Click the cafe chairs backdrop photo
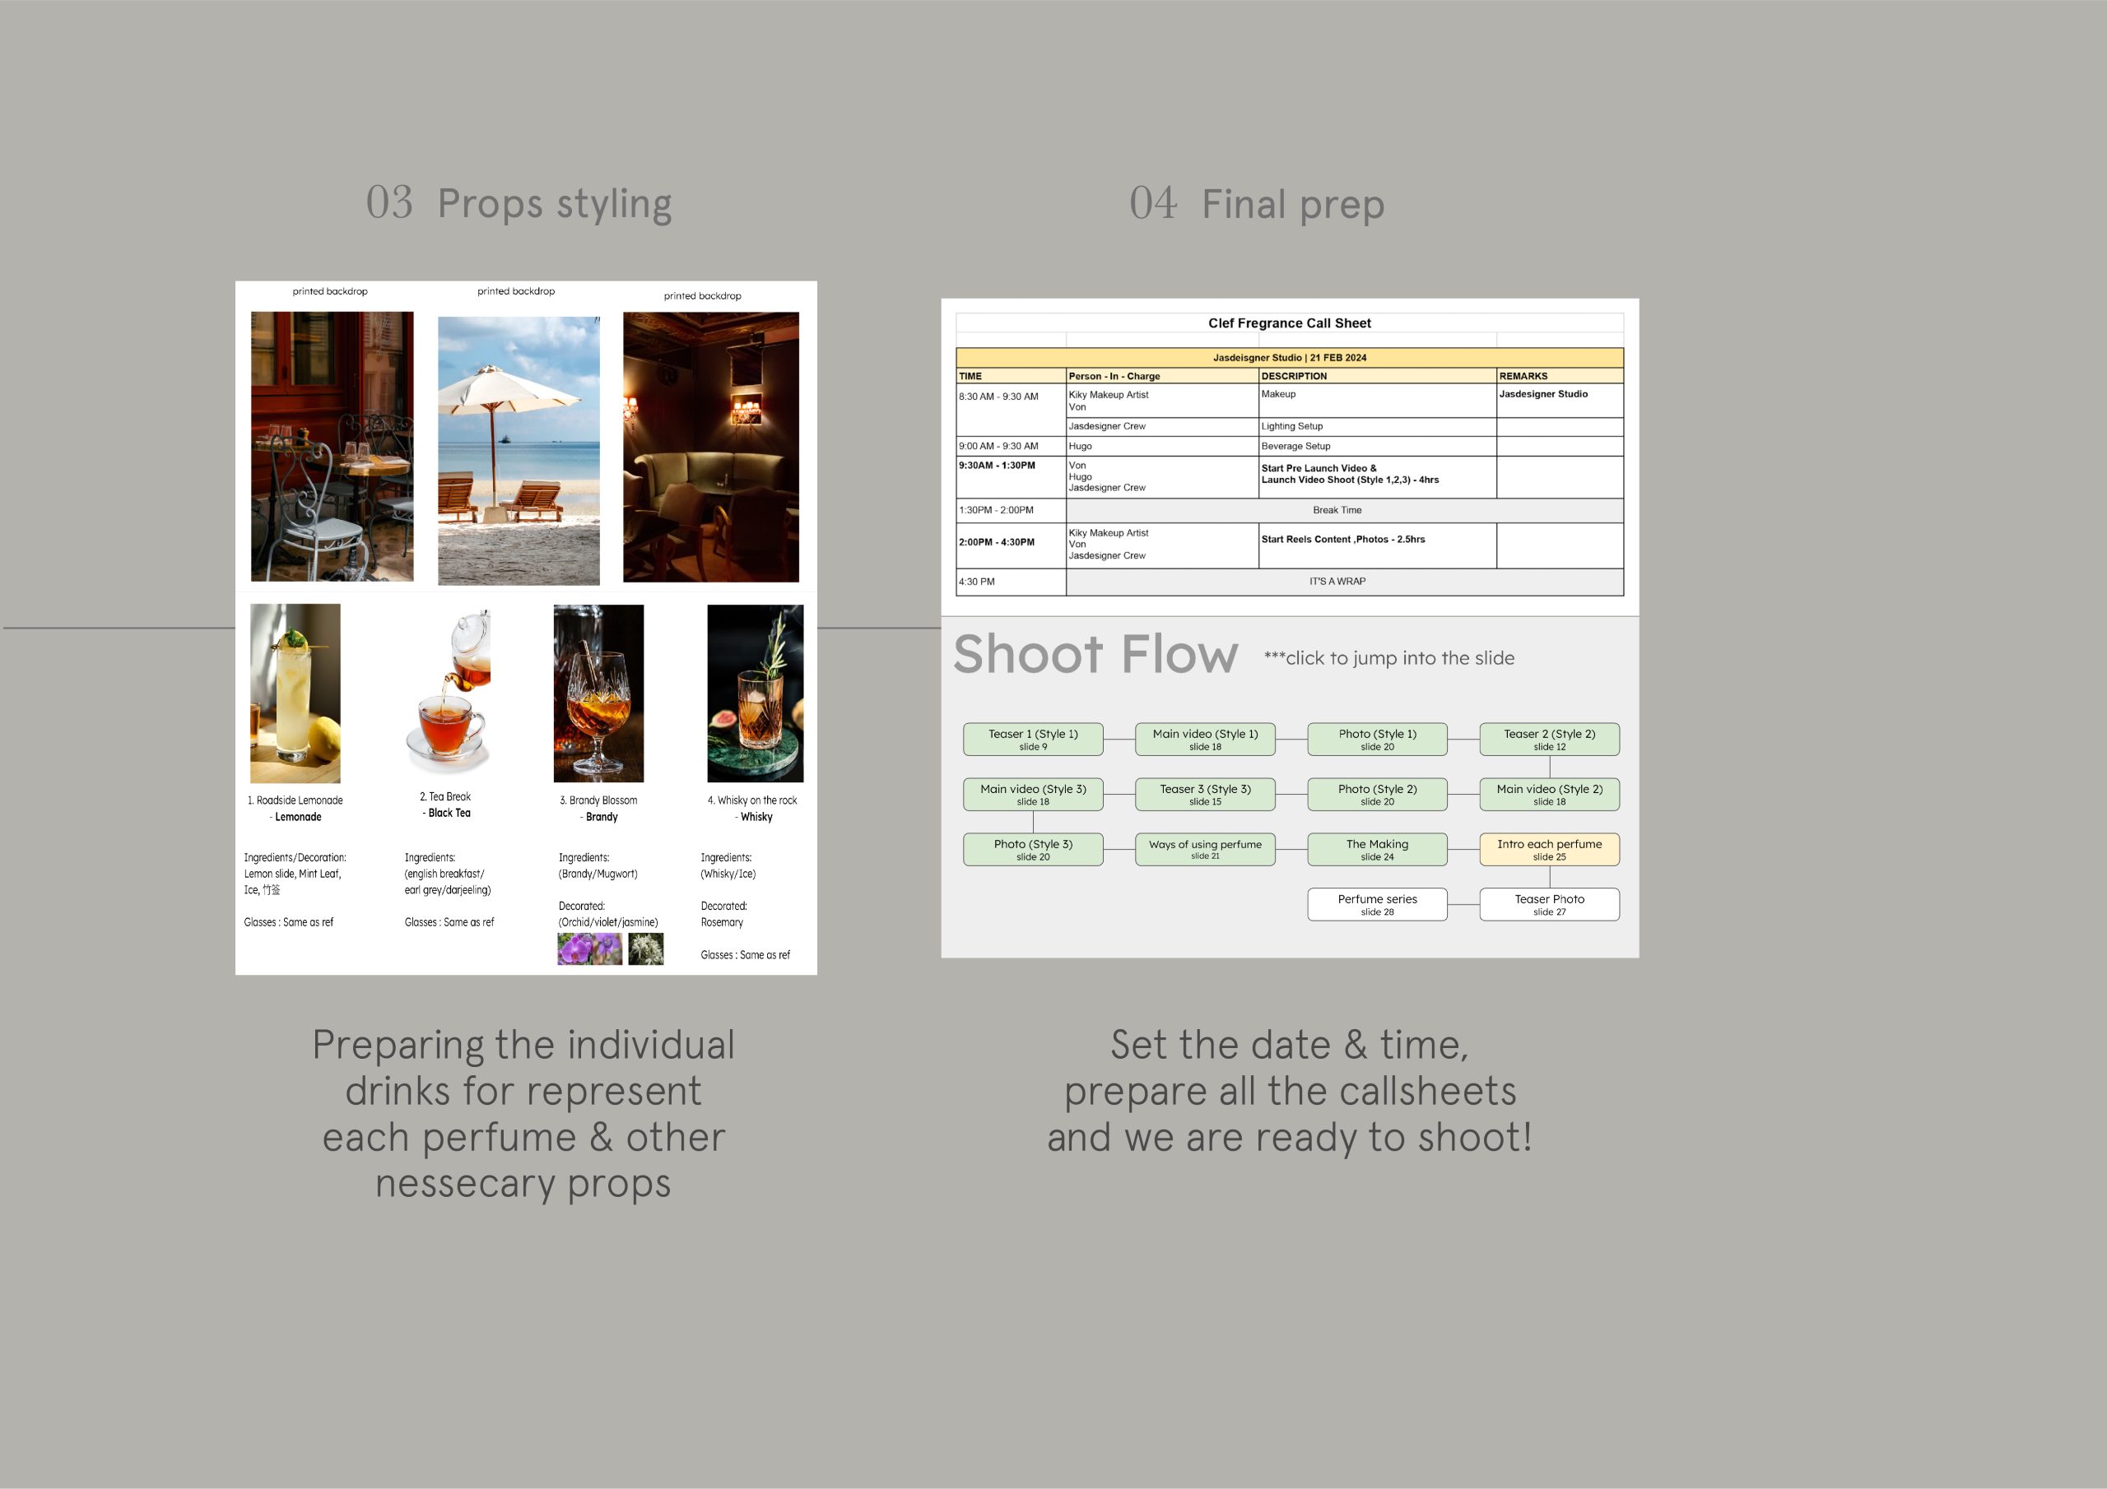This screenshot has width=2107, height=1489. point(333,446)
